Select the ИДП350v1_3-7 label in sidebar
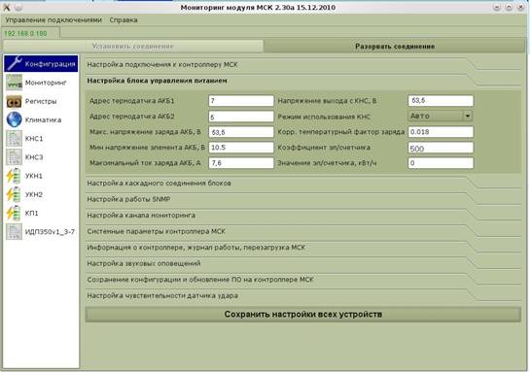Screen dimensions: 532x372 pos(50,232)
